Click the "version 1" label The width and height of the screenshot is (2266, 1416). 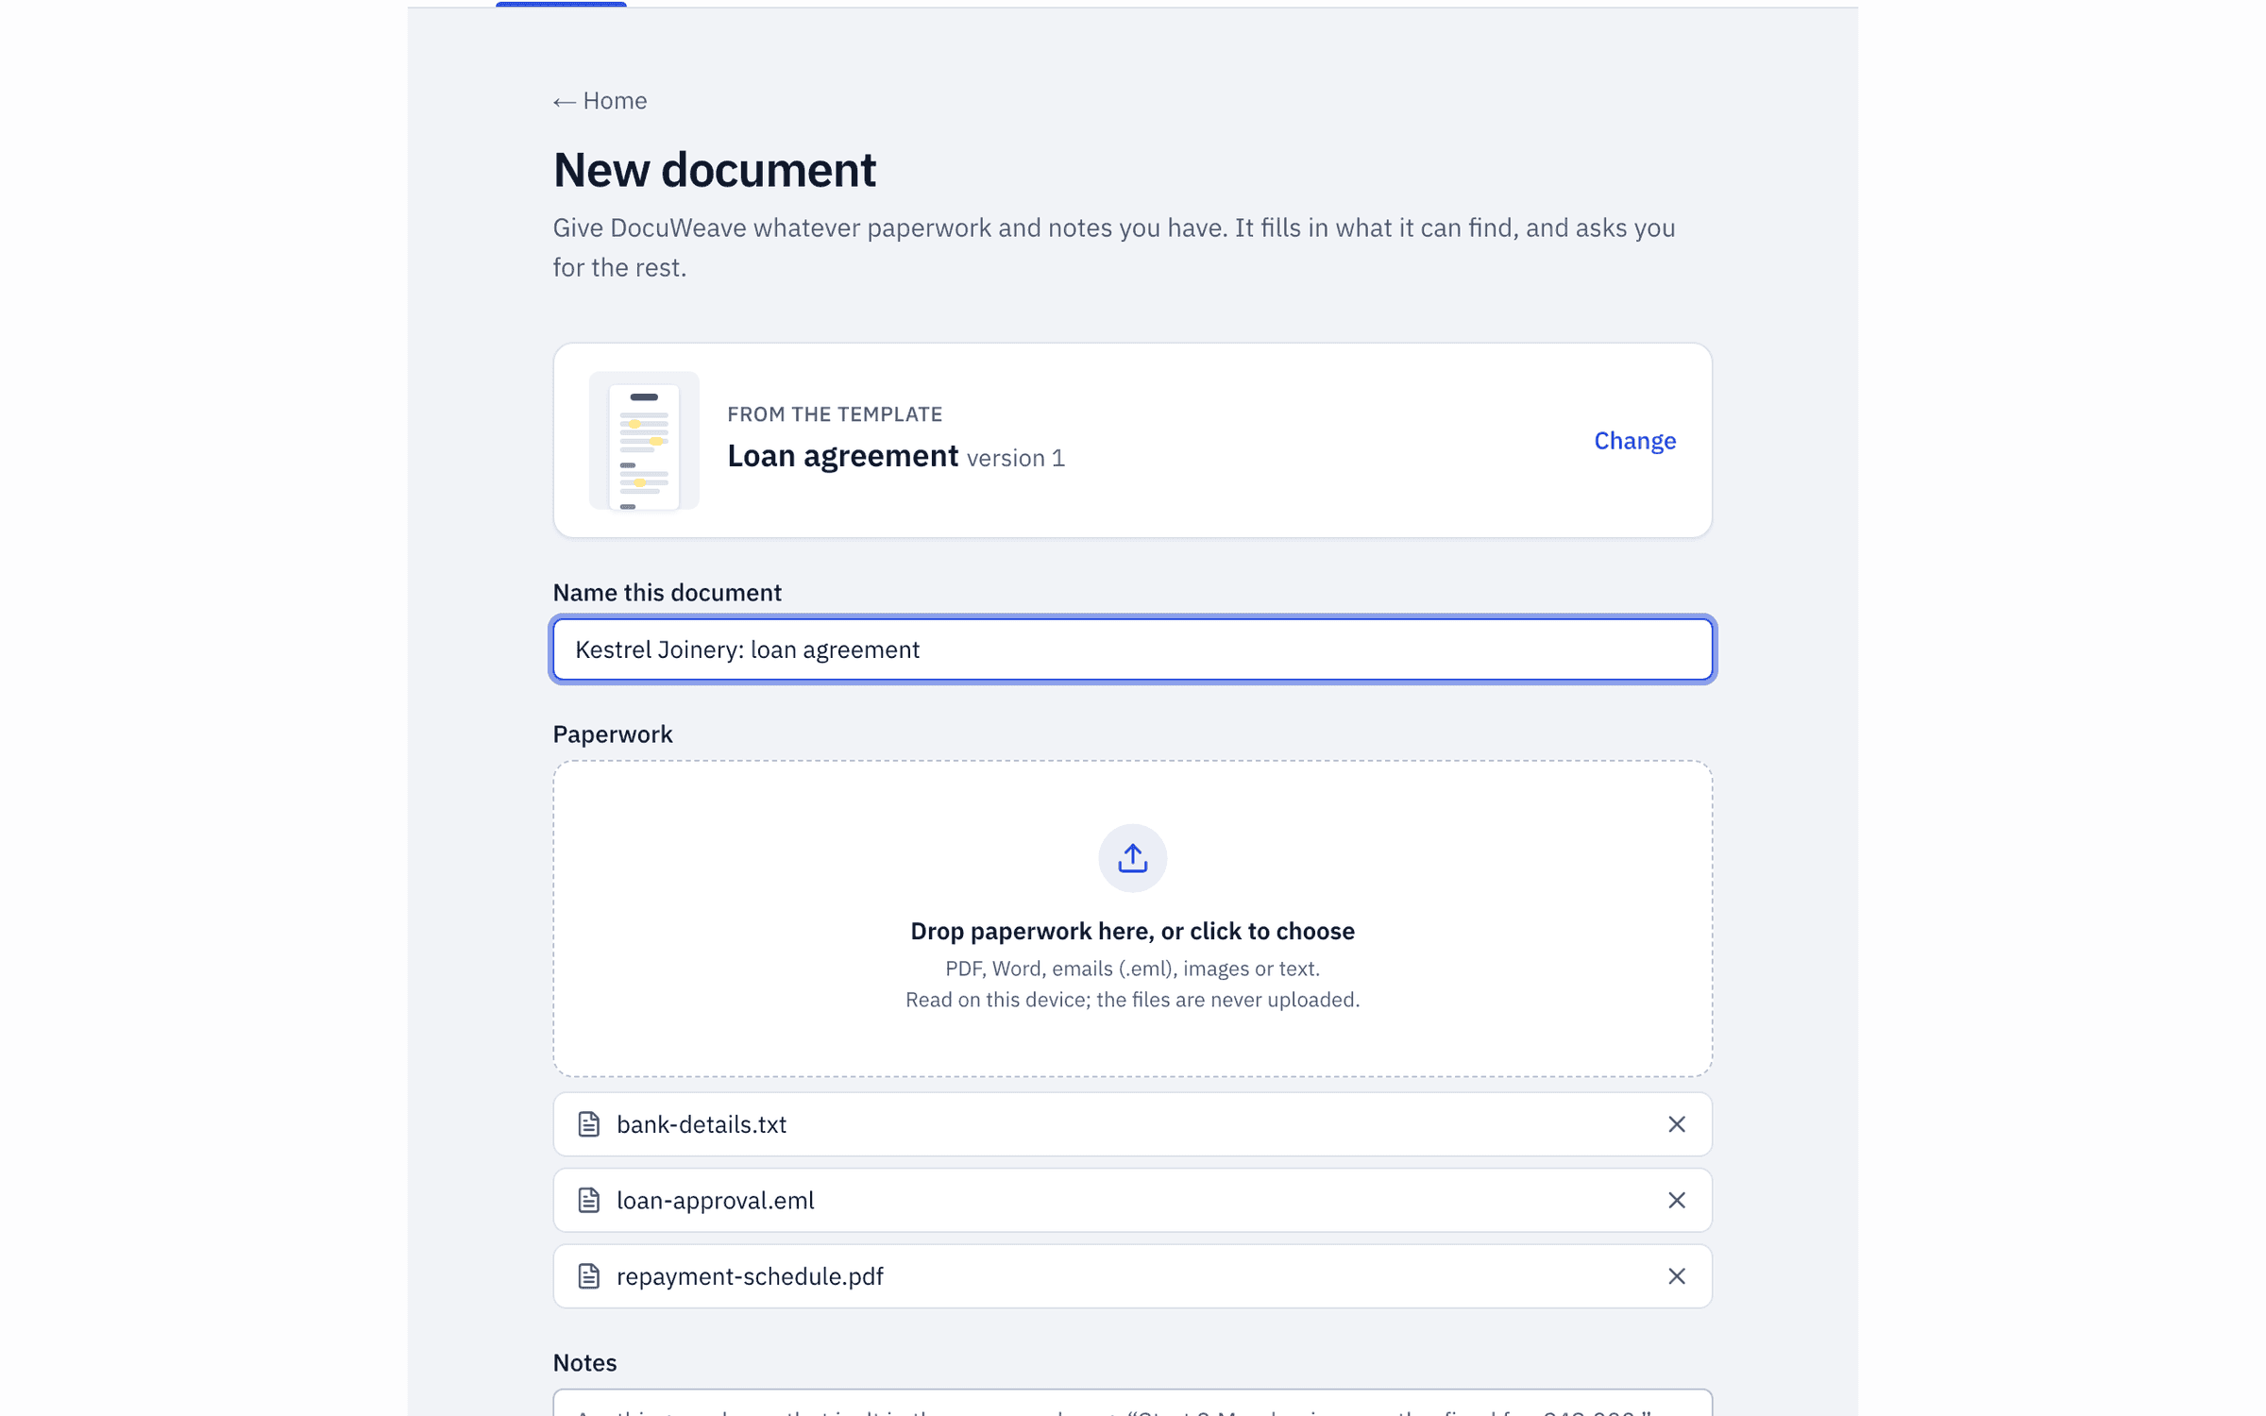coord(1015,458)
